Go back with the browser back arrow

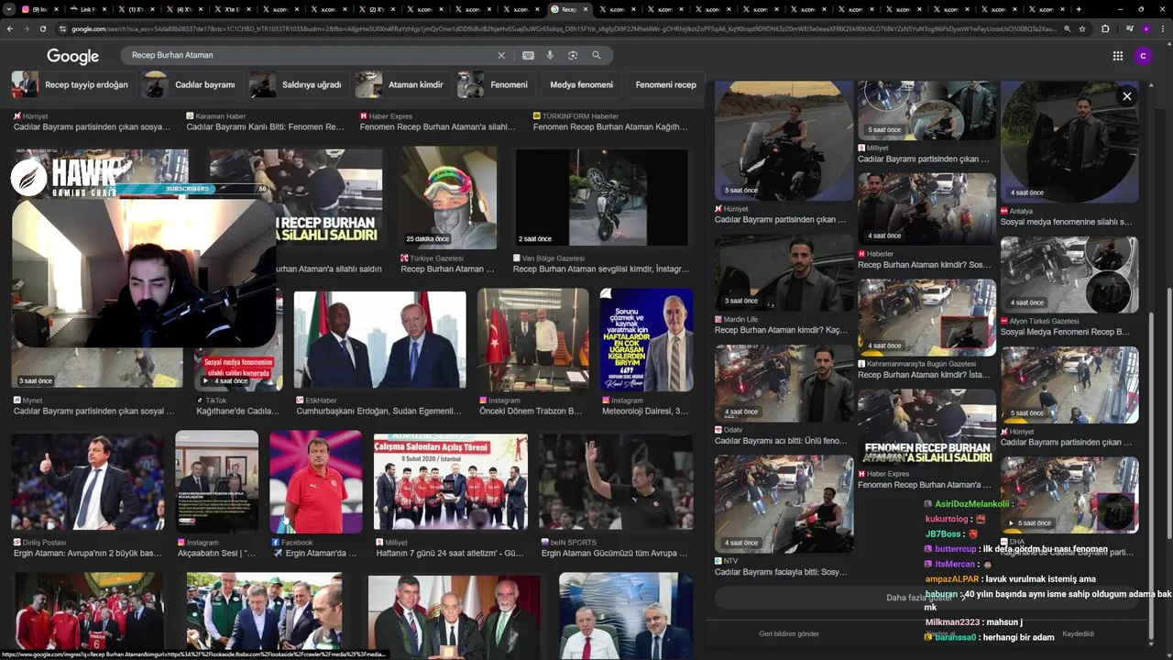pos(9,28)
